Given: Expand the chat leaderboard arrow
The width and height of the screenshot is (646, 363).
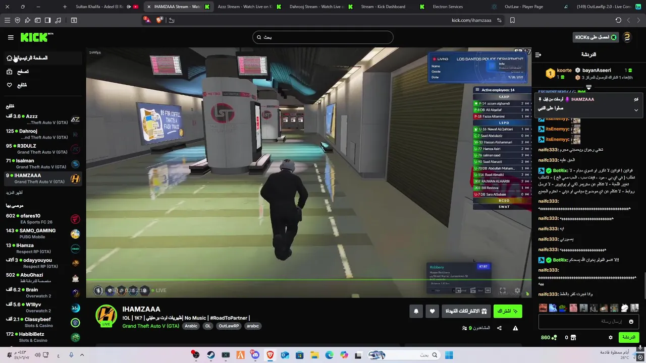Looking at the screenshot, I should point(588,88).
